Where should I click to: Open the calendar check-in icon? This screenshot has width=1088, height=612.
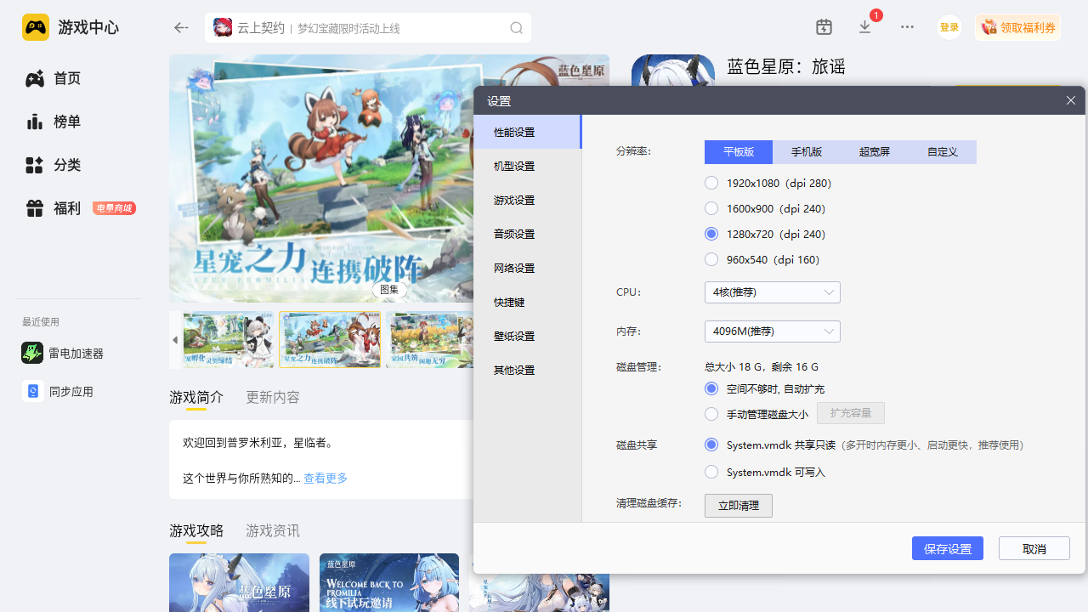pos(824,27)
